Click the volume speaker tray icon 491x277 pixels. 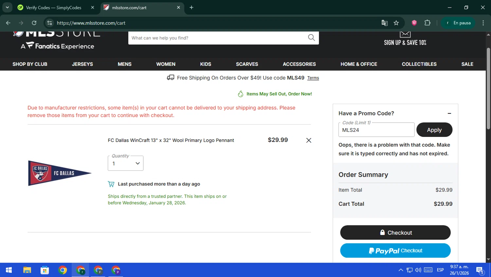click(418, 270)
